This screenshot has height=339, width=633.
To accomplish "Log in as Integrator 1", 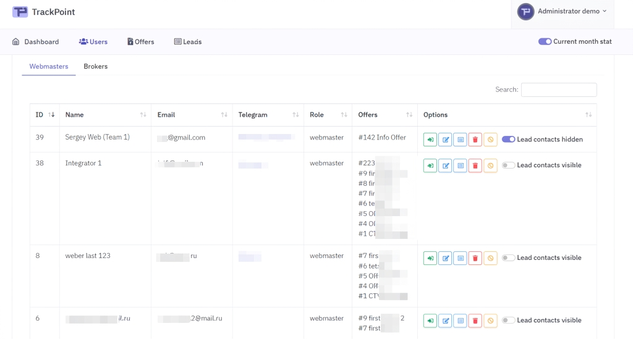I will (430, 165).
